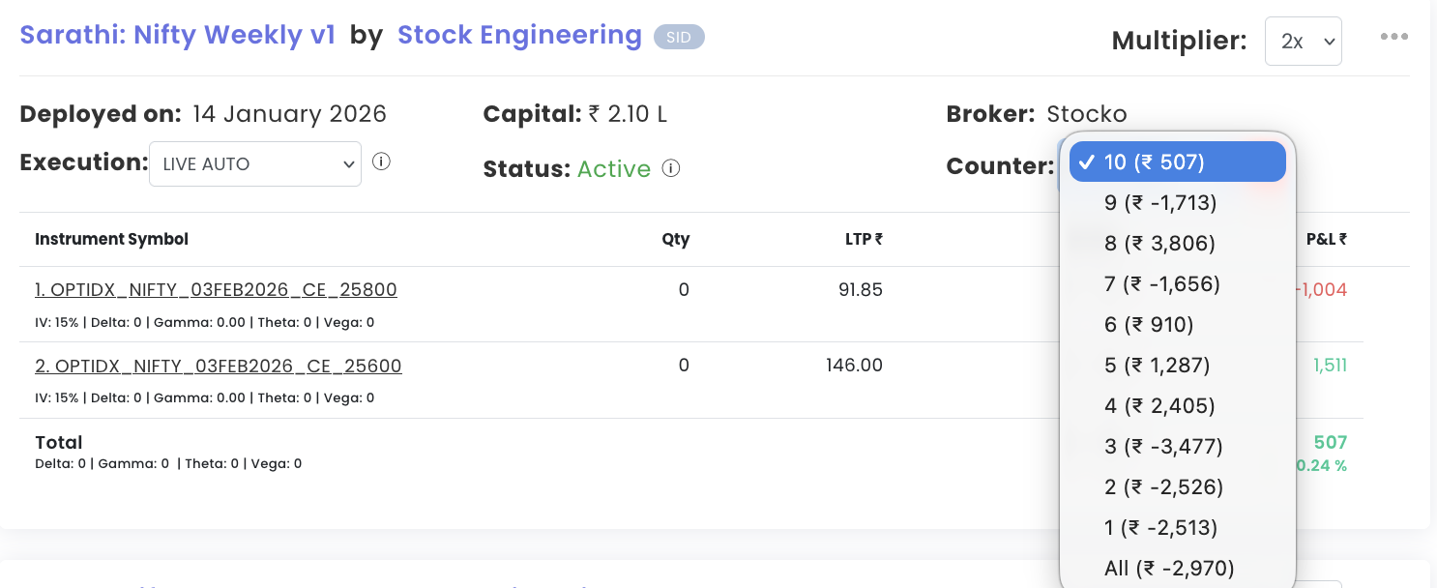Select counter 10 (₹ 507) option
Image resolution: width=1437 pixels, height=588 pixels.
[1177, 162]
